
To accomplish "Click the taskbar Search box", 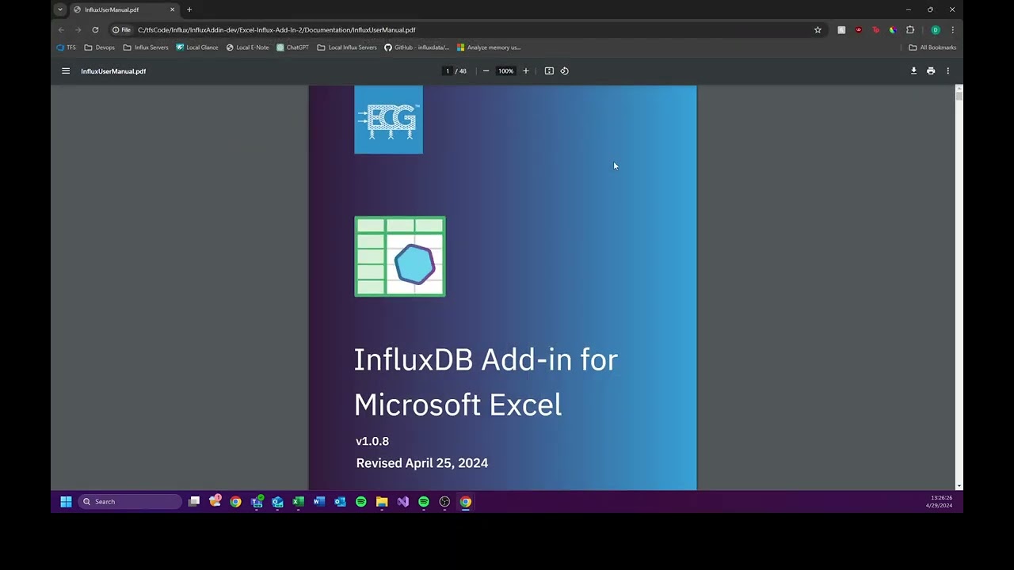I will [x=131, y=502].
